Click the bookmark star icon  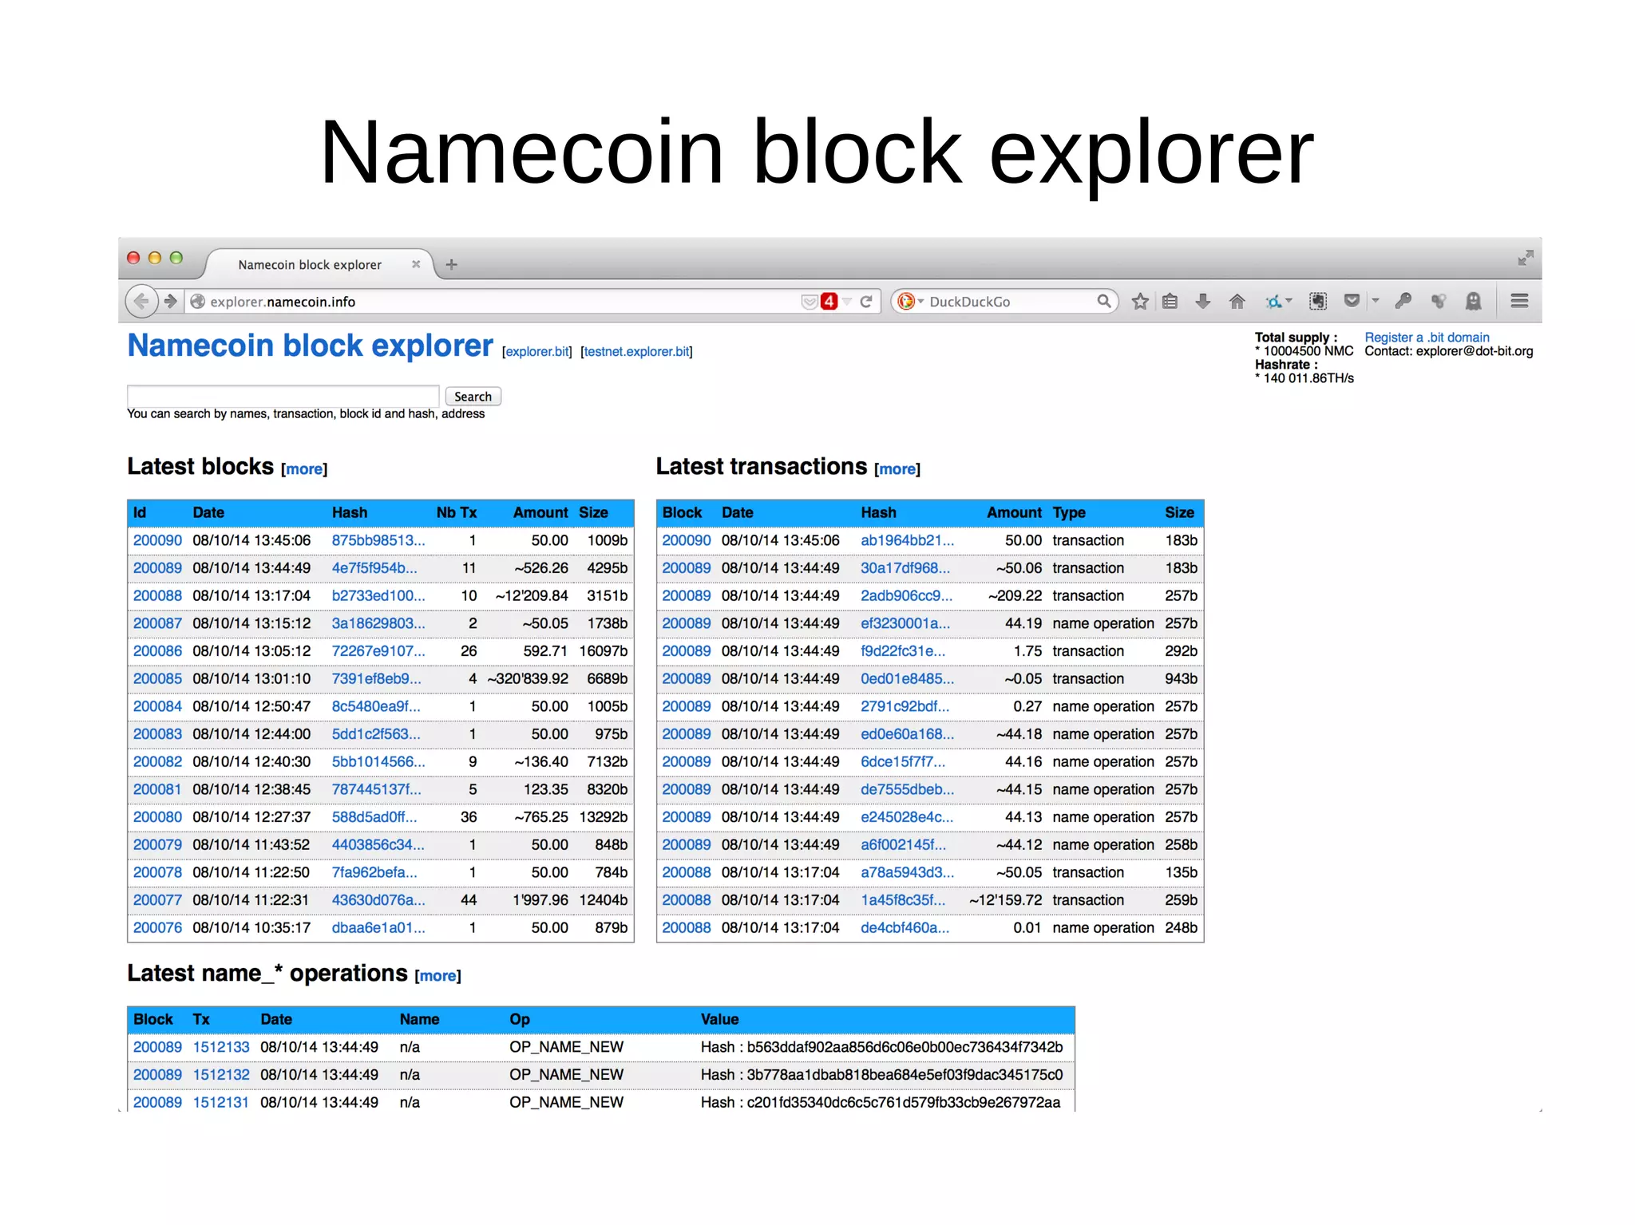(x=1140, y=302)
